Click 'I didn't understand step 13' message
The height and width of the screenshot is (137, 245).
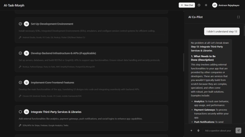[x=222, y=31]
